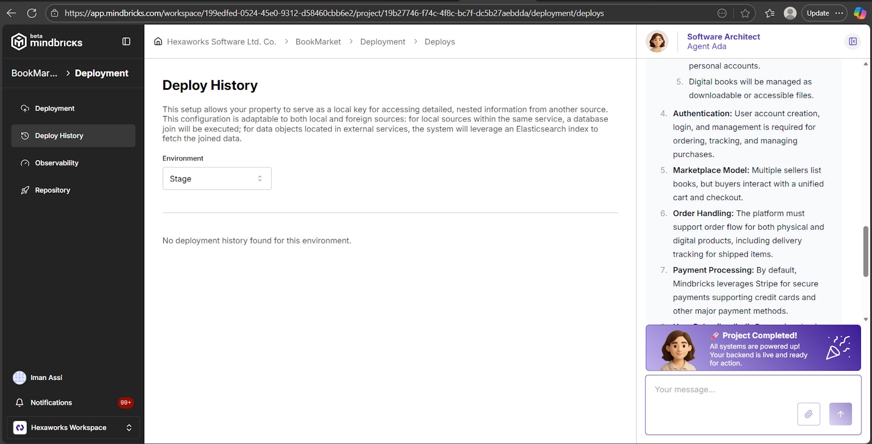
Task: Click the home icon in breadcrumb
Action: click(158, 42)
